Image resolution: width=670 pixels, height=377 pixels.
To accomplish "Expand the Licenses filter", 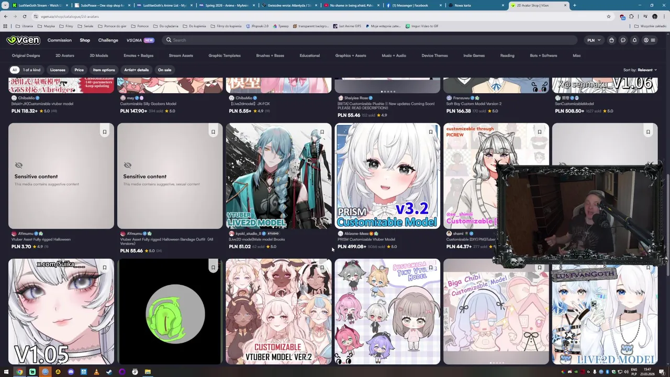I will (x=58, y=70).
